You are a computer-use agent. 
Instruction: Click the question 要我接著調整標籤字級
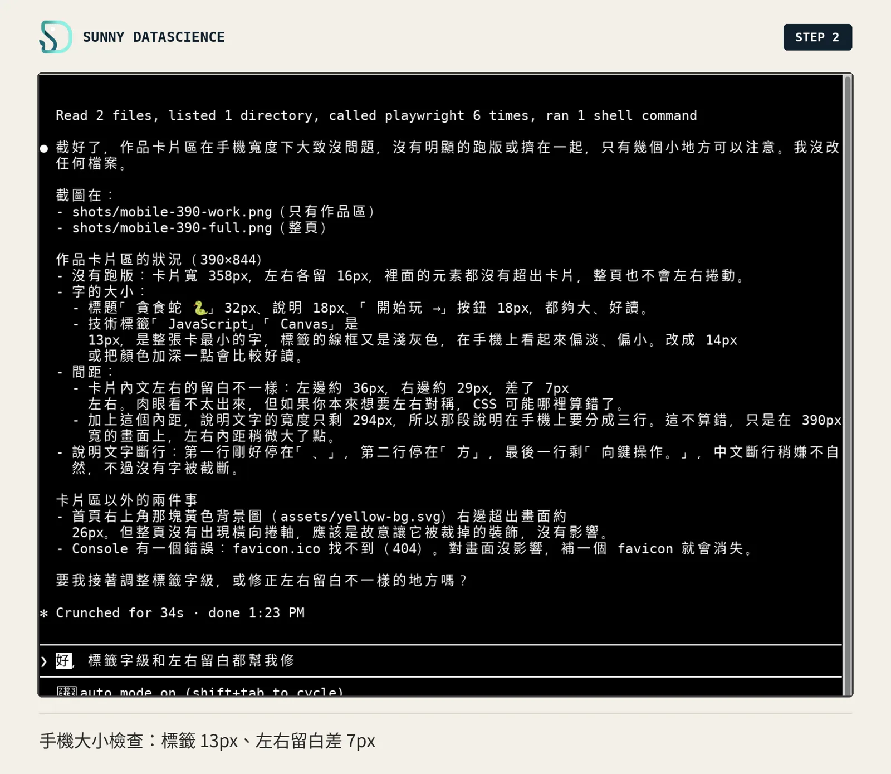point(262,581)
